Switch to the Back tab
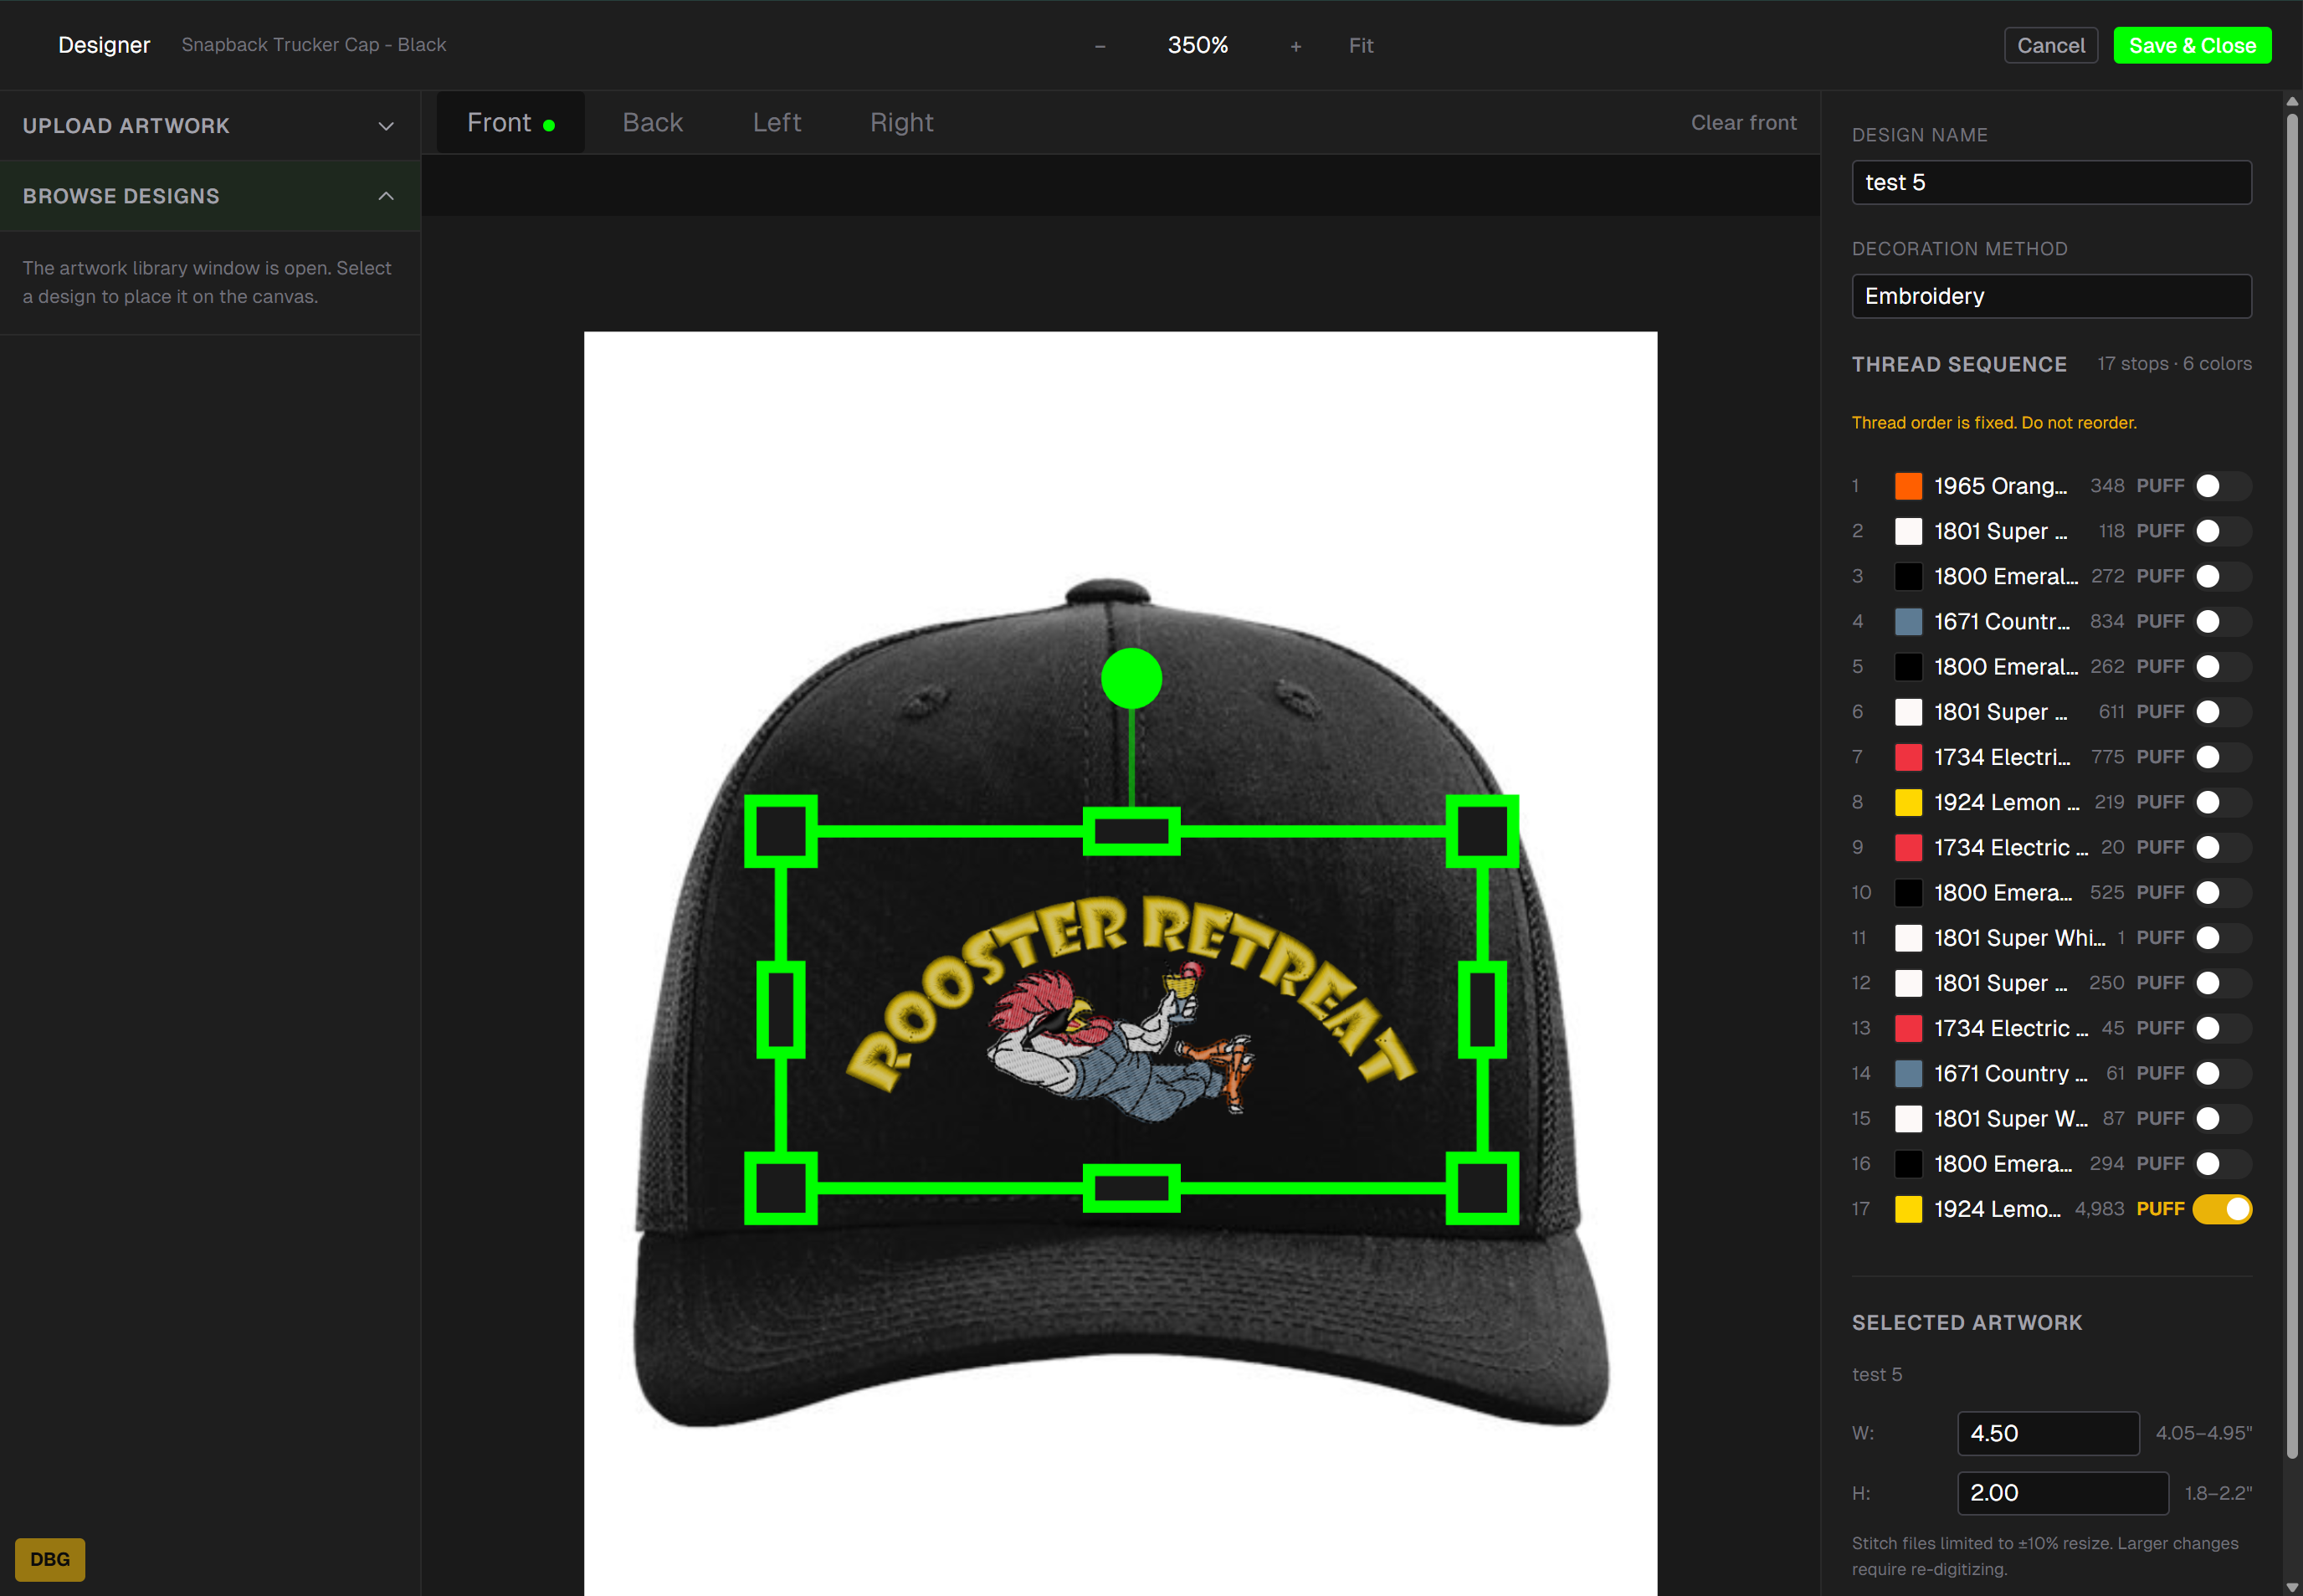The width and height of the screenshot is (2303, 1596). 652,122
